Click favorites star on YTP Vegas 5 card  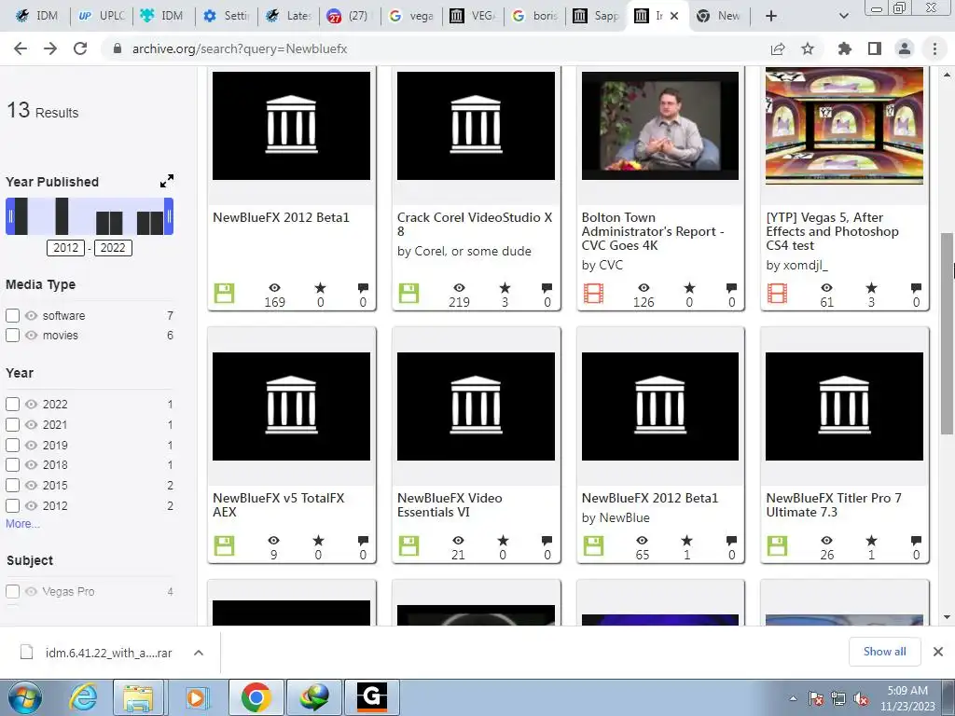871,287
